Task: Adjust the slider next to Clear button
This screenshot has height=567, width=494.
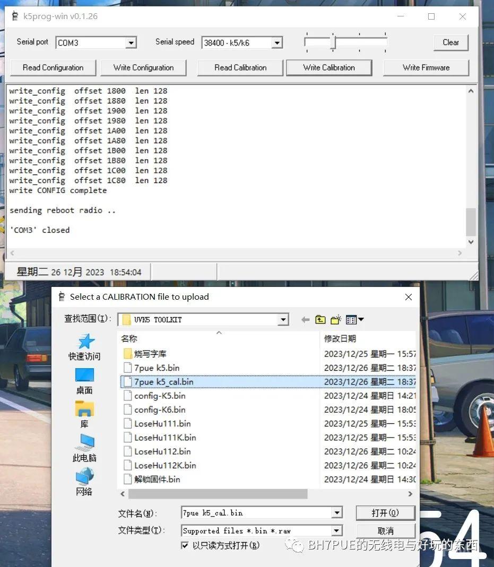Action: pyautogui.click(x=333, y=42)
